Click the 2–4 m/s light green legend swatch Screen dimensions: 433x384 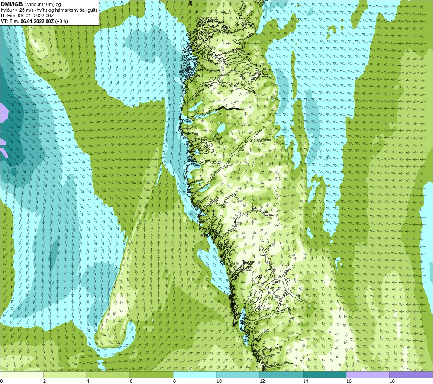(65, 374)
